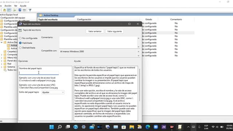Select the No configurada radio button
Screen dimensions: 233x131
tap(20, 38)
